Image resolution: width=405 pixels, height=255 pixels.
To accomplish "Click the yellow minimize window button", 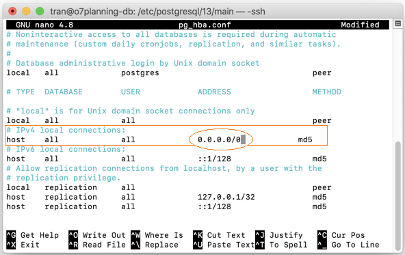I will [26, 11].
